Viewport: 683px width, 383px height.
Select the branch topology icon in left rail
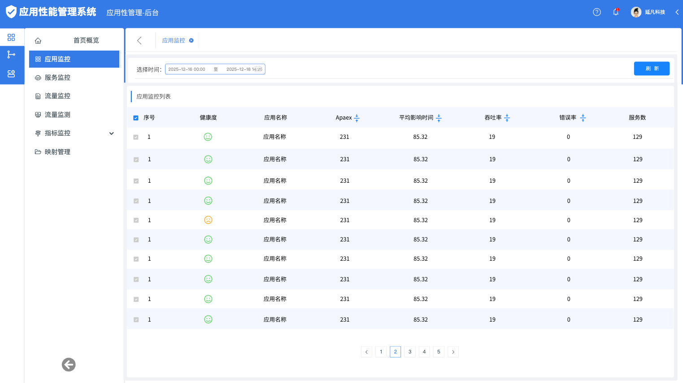pyautogui.click(x=11, y=55)
